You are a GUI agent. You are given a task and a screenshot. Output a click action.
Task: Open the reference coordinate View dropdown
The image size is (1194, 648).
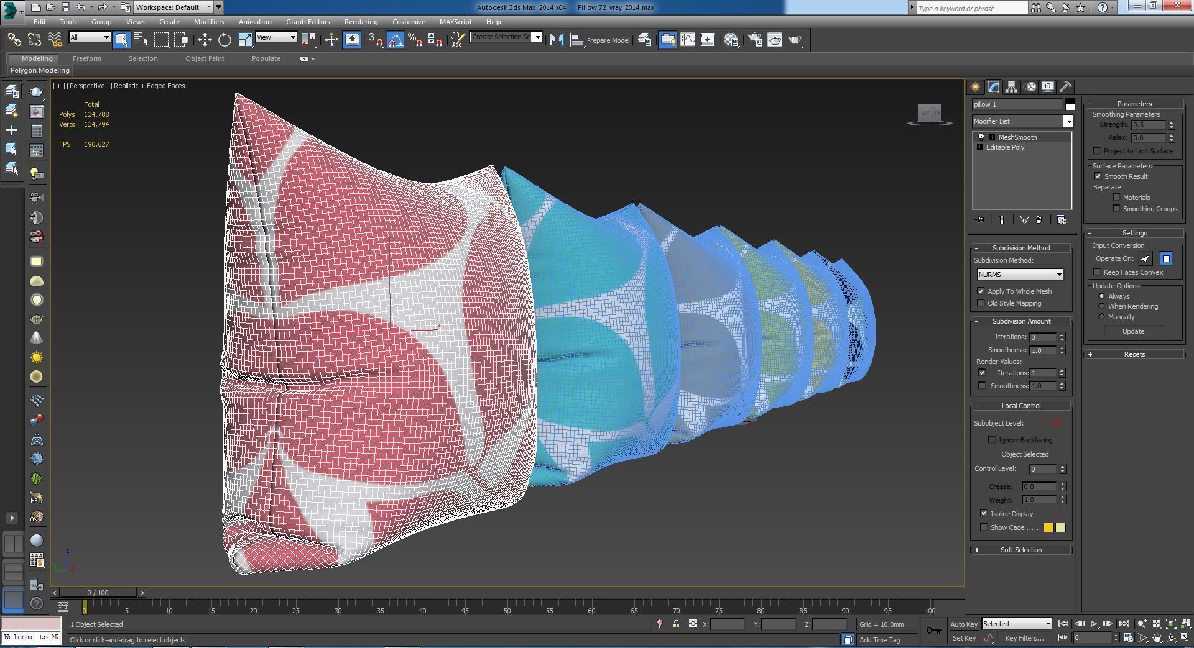(x=276, y=37)
